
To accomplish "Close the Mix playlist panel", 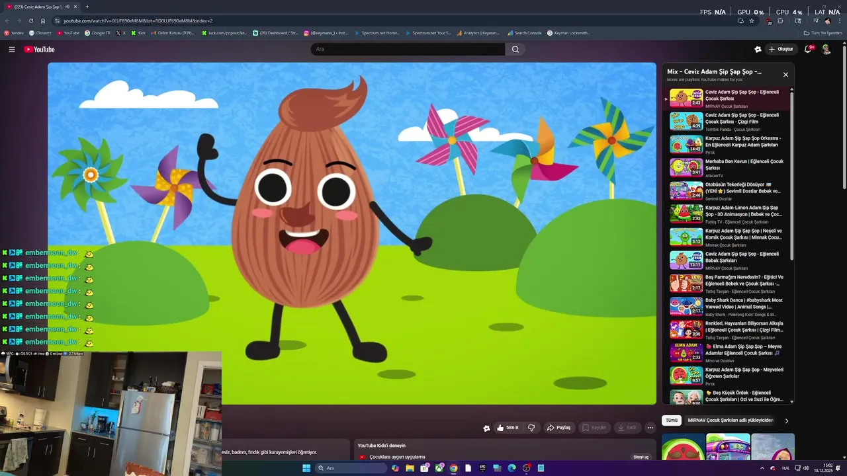I will click(785, 75).
